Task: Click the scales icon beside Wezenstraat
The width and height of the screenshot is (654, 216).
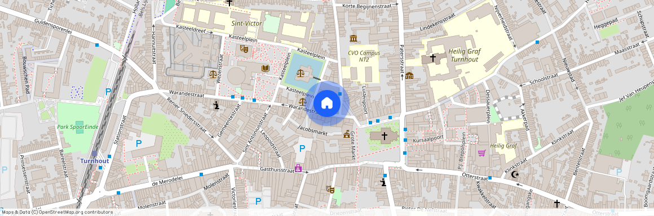Action: point(213,74)
